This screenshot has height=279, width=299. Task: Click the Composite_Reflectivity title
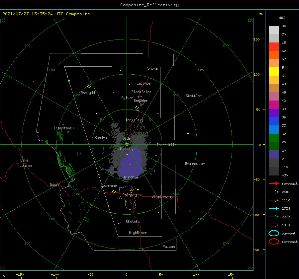pos(149,5)
